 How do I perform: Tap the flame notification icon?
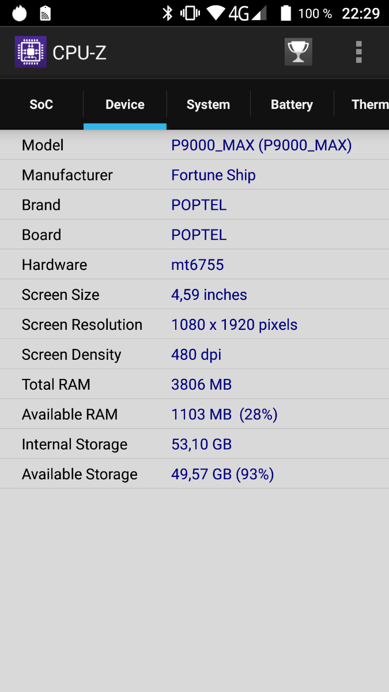19,13
